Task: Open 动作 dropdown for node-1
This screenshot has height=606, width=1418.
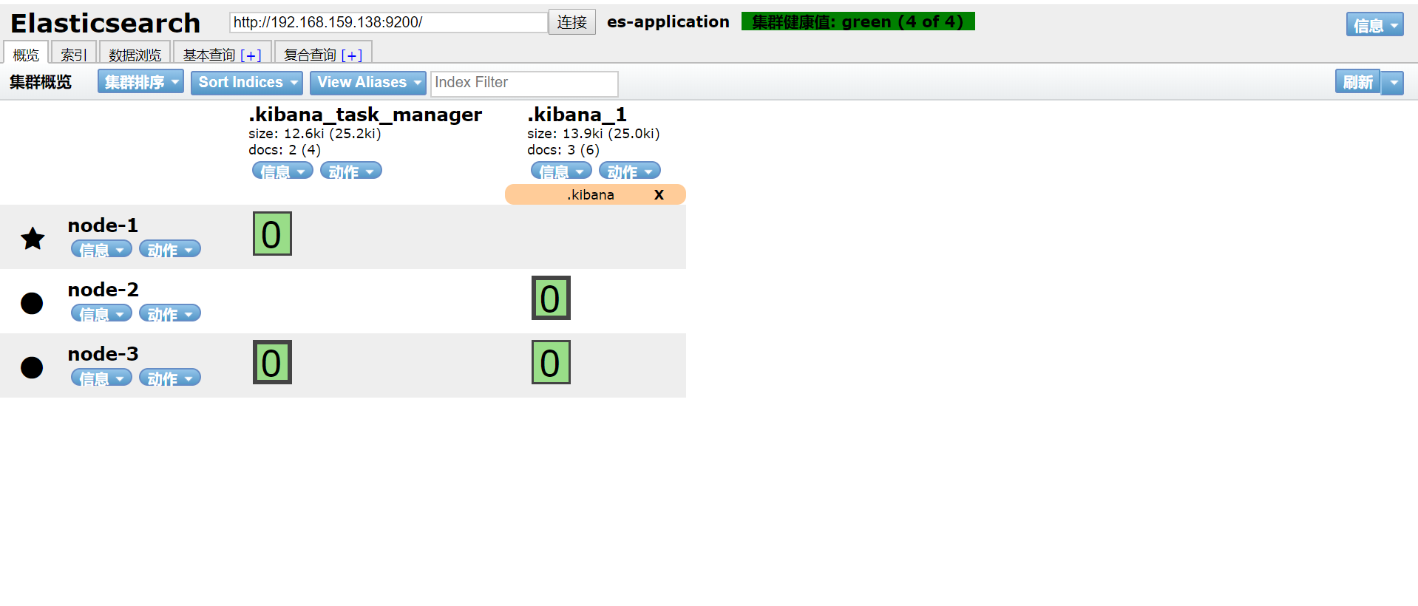Action: (x=170, y=249)
